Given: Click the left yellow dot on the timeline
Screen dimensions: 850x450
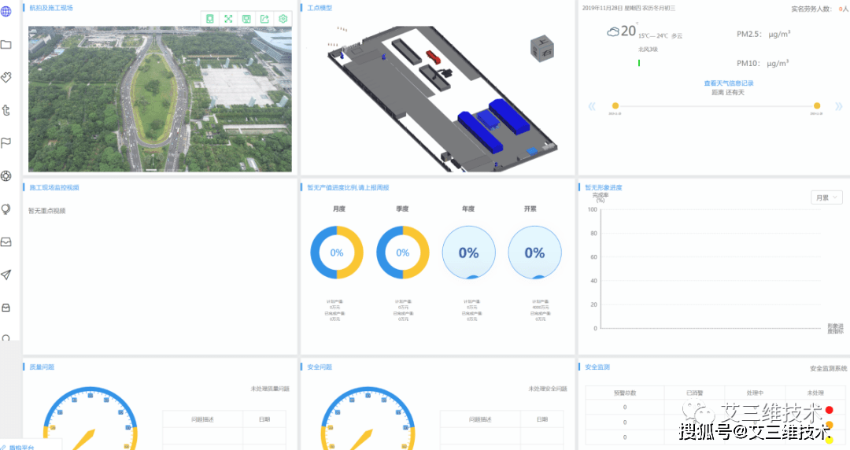Looking at the screenshot, I should pyautogui.click(x=615, y=105).
